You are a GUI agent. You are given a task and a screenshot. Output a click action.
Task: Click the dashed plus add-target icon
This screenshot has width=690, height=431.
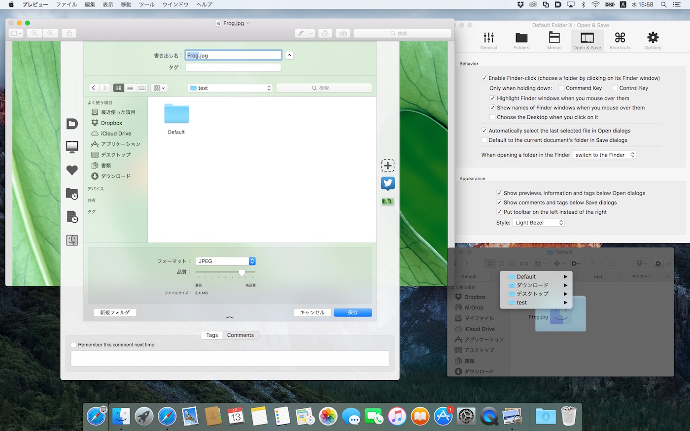tap(388, 166)
